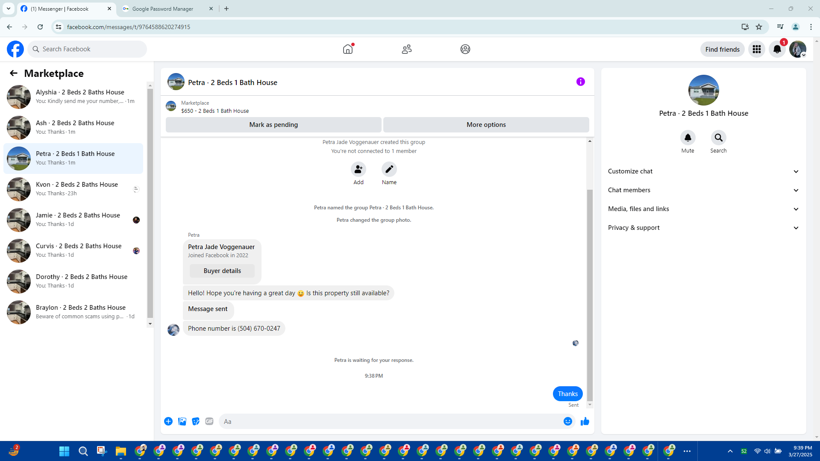Open Facebook home feed icon
This screenshot has width=820, height=461.
pos(348,49)
